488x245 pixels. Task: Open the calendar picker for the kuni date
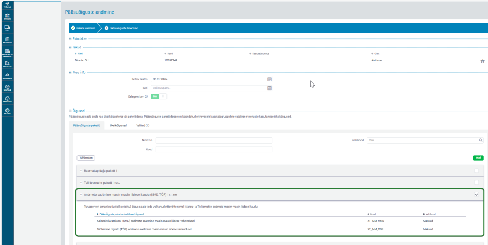point(269,87)
